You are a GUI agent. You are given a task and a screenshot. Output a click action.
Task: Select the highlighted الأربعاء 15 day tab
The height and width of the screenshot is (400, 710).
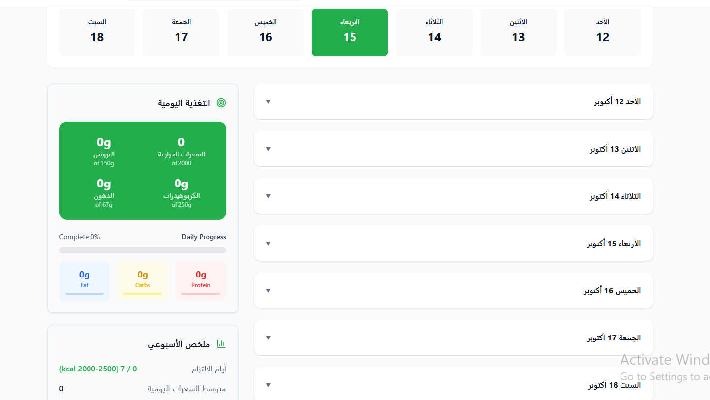coord(350,32)
